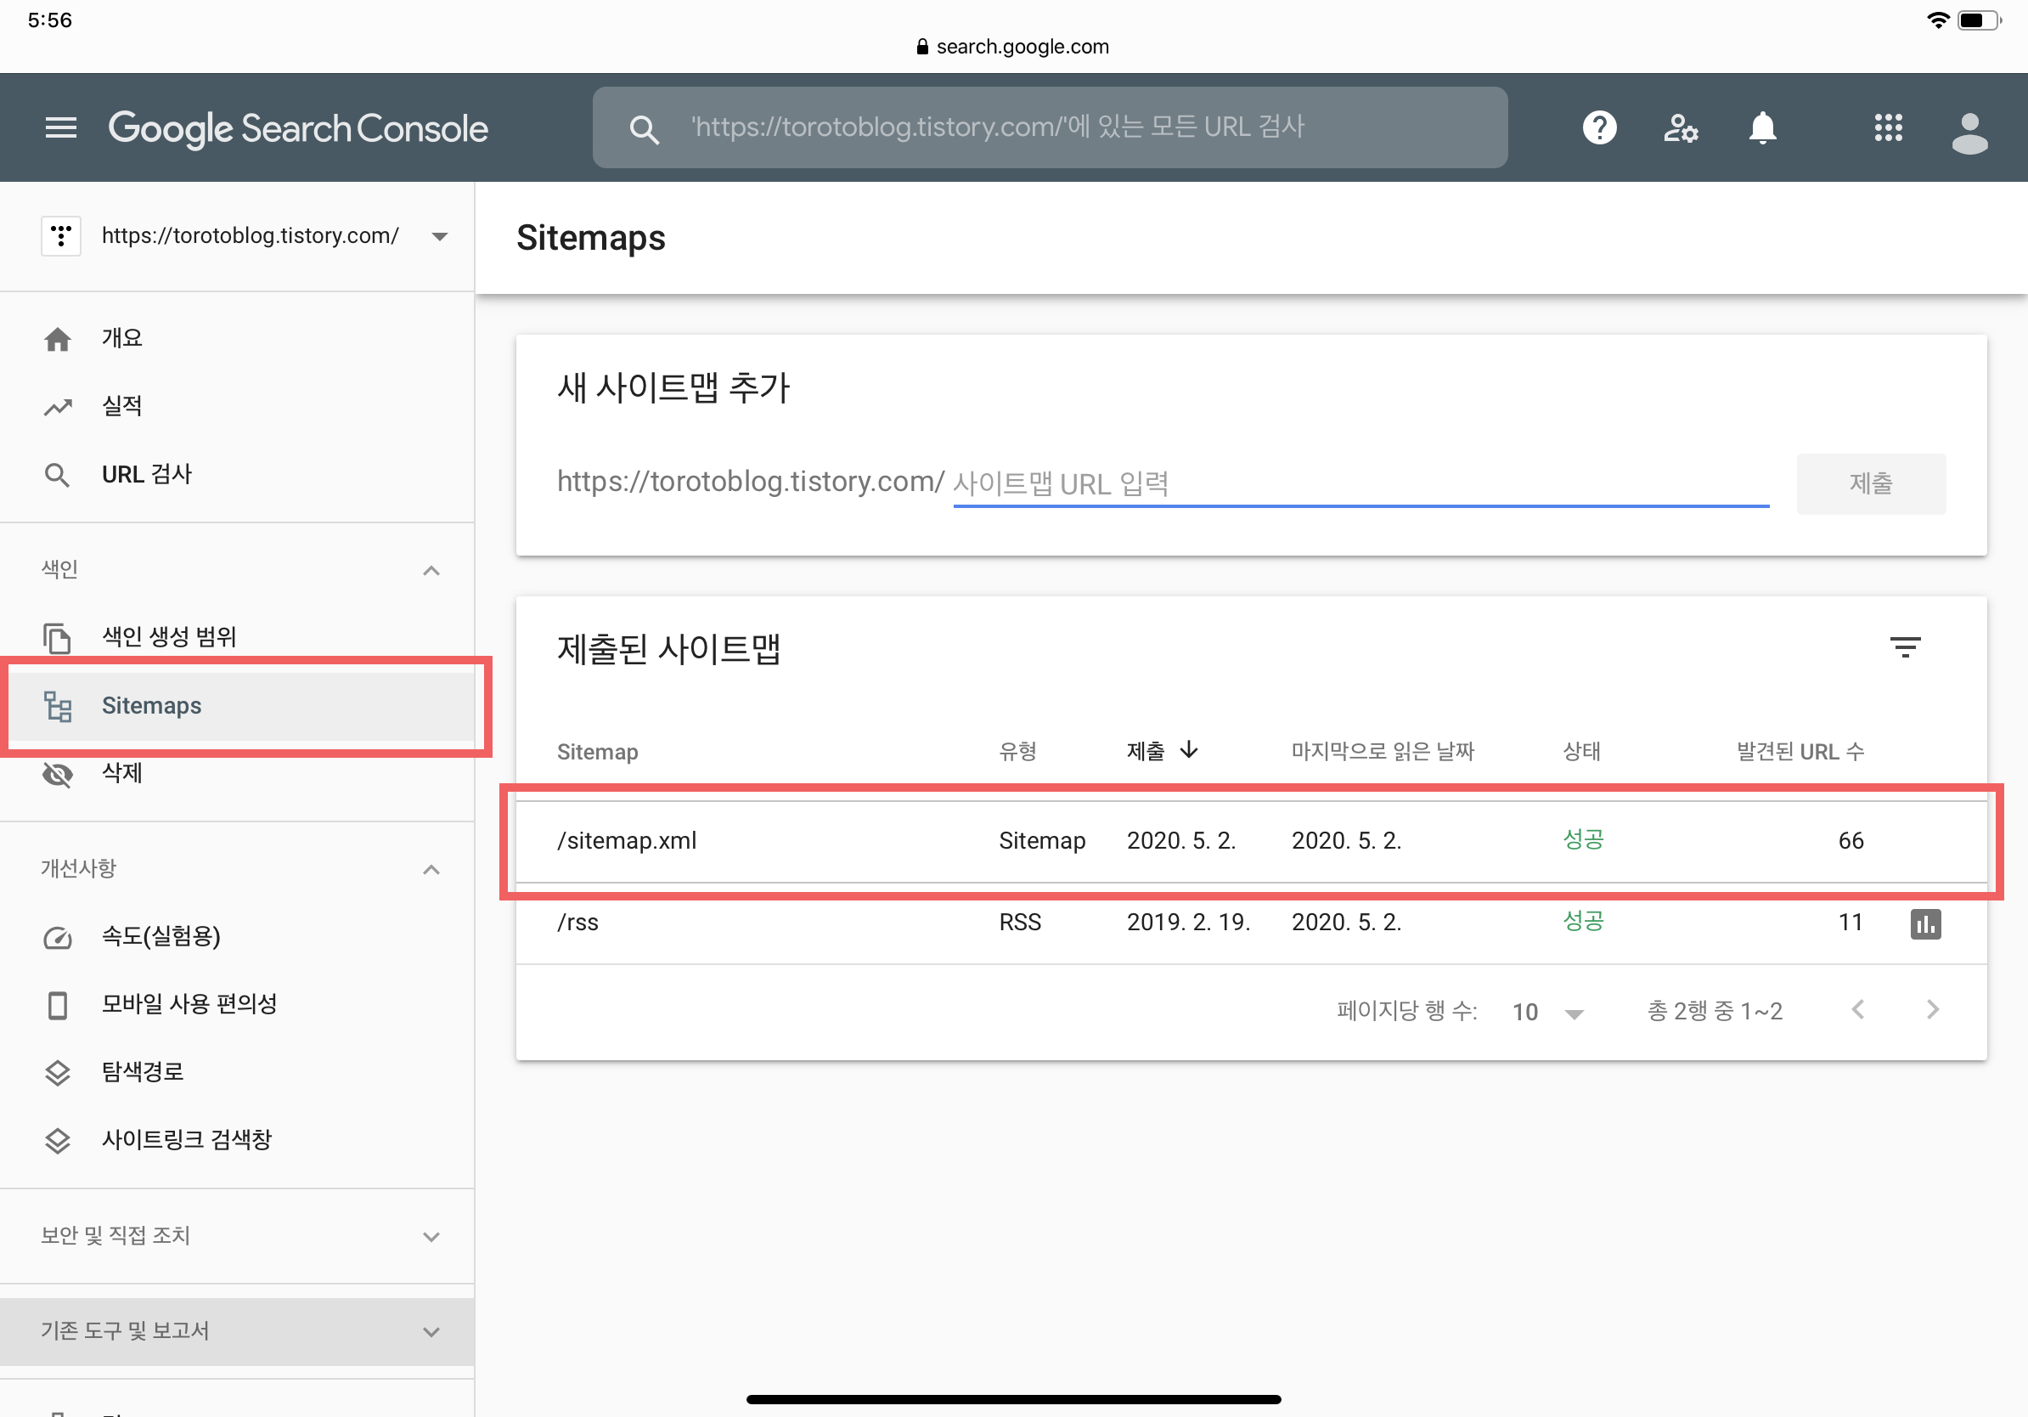Change the rows per page dropdown
The height and width of the screenshot is (1417, 2028).
(x=1547, y=1012)
